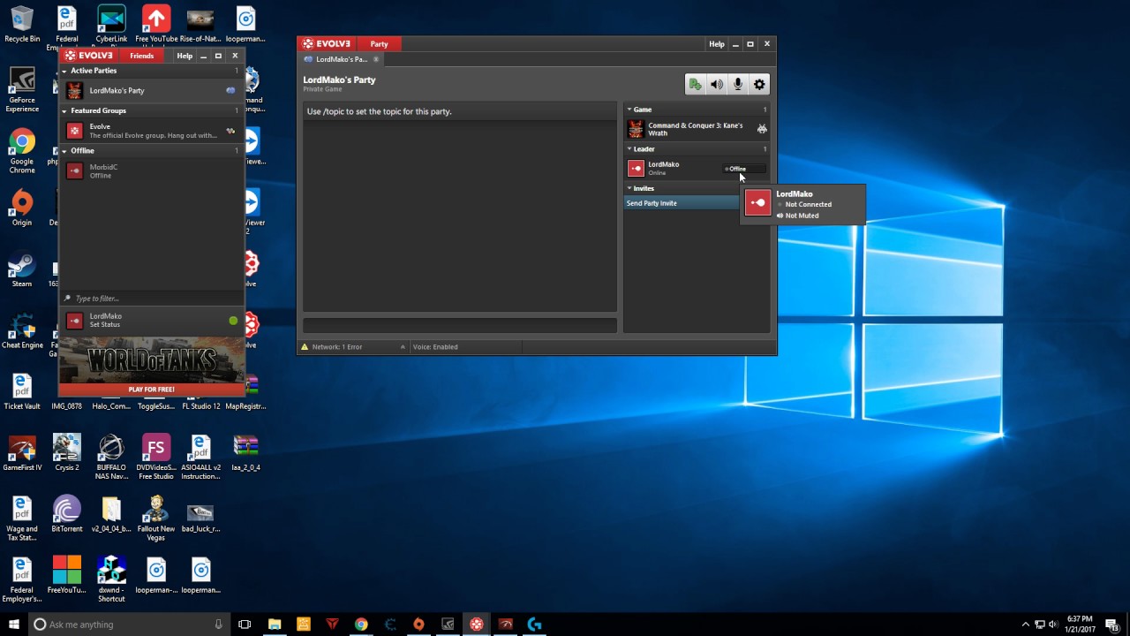Image resolution: width=1130 pixels, height=636 pixels.
Task: Open the Evolve featured group entry
Action: (152, 131)
